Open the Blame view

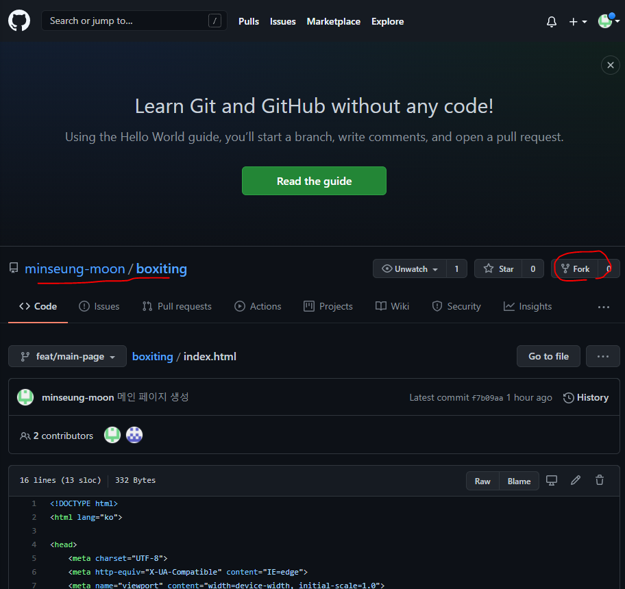click(519, 481)
